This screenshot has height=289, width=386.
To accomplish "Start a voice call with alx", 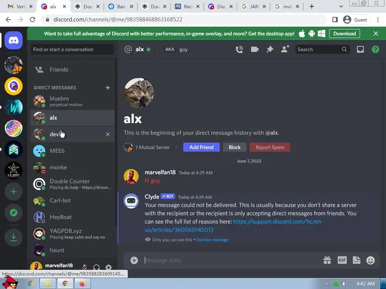I will [x=239, y=49].
